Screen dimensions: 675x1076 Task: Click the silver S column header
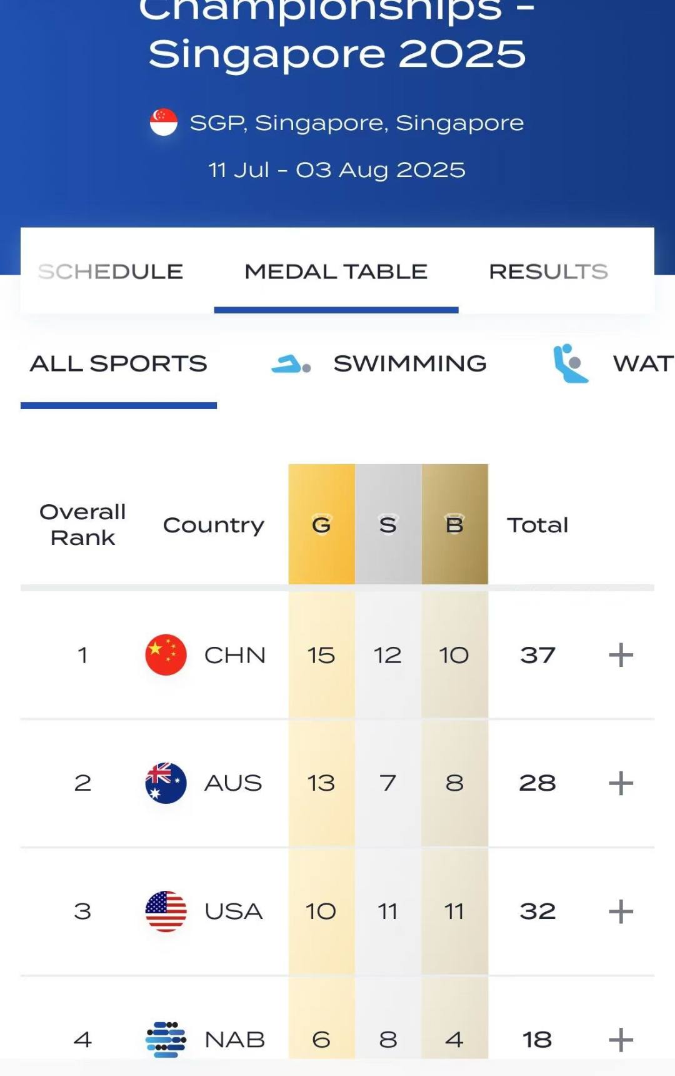(x=388, y=525)
